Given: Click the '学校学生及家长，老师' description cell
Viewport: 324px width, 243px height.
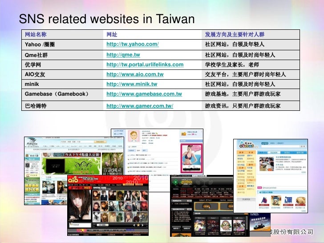Looking at the screenshot, I should (251, 65).
